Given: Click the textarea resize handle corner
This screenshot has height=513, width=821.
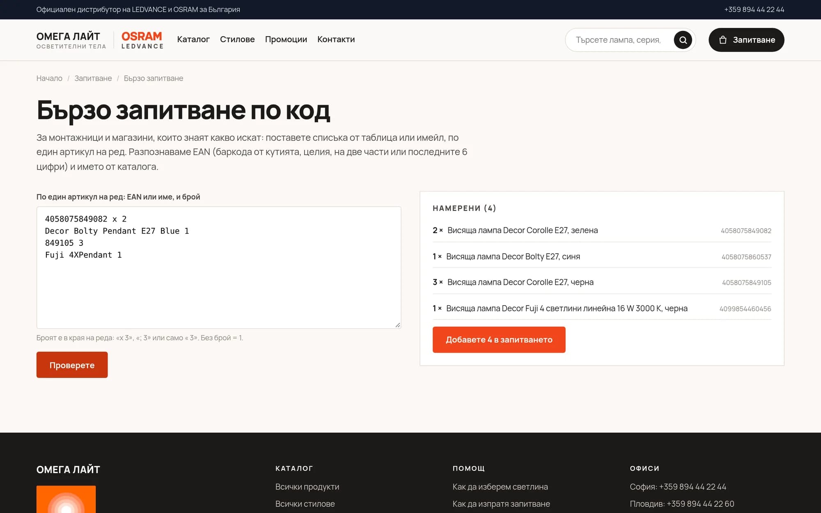Looking at the screenshot, I should tap(398, 325).
